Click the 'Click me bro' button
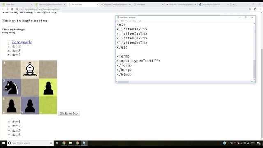Image resolution: width=263 pixels, height=148 pixels. pos(69,113)
